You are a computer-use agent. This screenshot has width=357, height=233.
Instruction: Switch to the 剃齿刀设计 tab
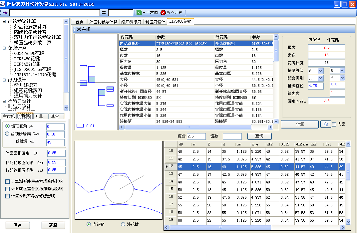155,22
